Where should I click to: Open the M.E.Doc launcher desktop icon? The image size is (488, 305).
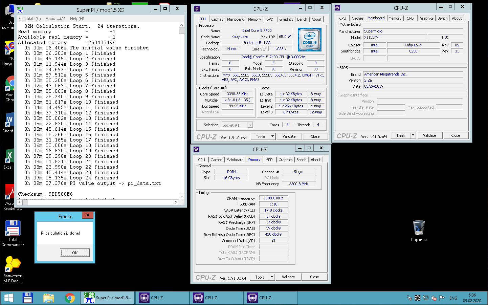pyautogui.click(x=13, y=270)
